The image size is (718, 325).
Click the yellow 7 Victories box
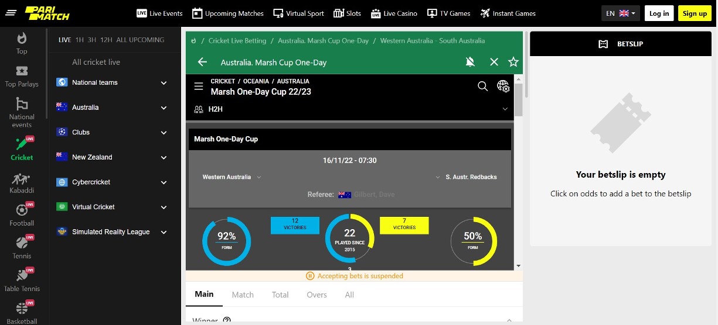click(x=404, y=226)
